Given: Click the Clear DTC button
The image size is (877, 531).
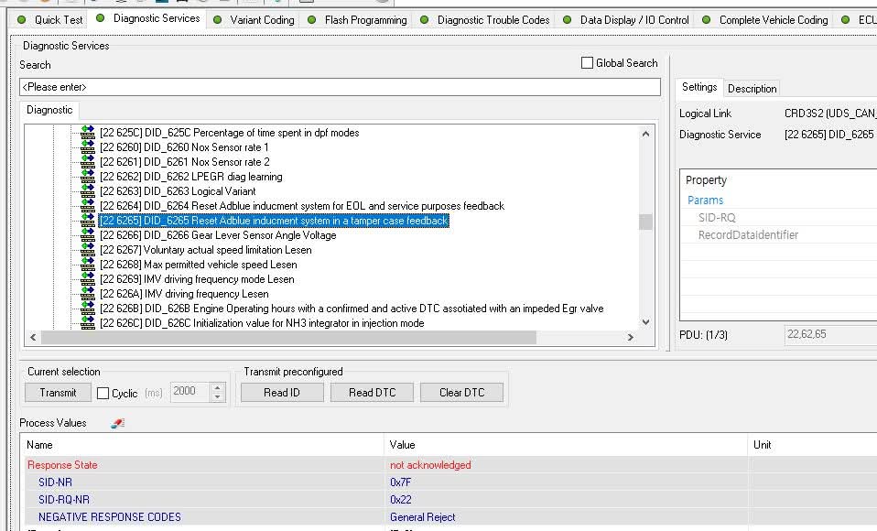Looking at the screenshot, I should click(x=461, y=392).
